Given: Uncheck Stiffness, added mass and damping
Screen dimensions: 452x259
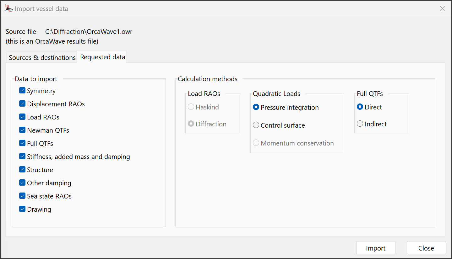Looking at the screenshot, I should click(x=22, y=156).
